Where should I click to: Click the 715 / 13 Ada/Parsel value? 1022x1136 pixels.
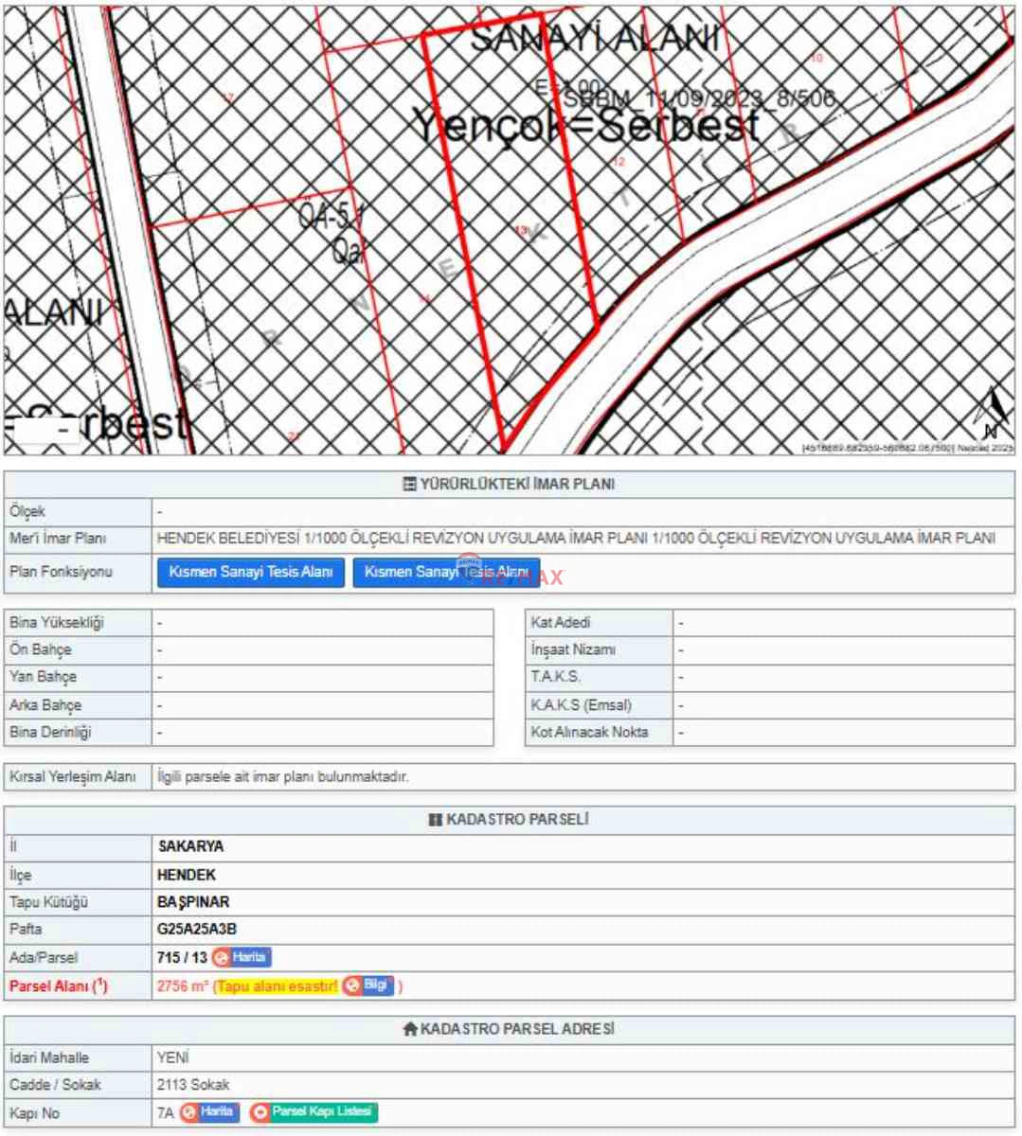click(182, 957)
